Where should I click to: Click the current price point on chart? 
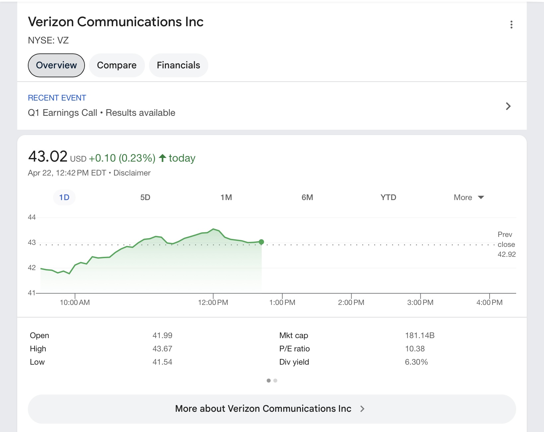(x=261, y=242)
